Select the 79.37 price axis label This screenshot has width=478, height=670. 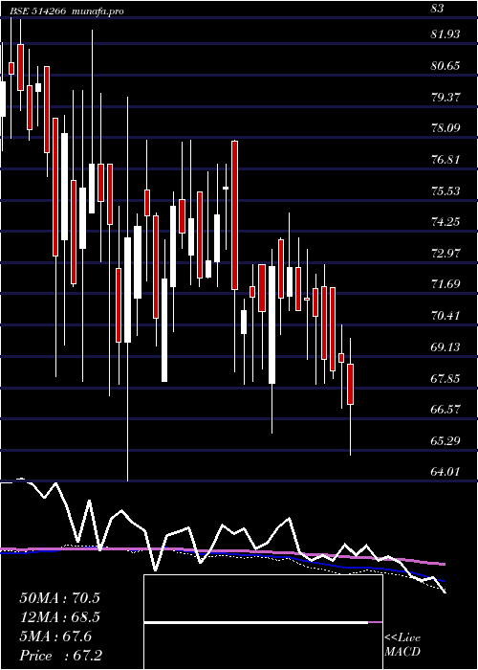[x=446, y=97]
